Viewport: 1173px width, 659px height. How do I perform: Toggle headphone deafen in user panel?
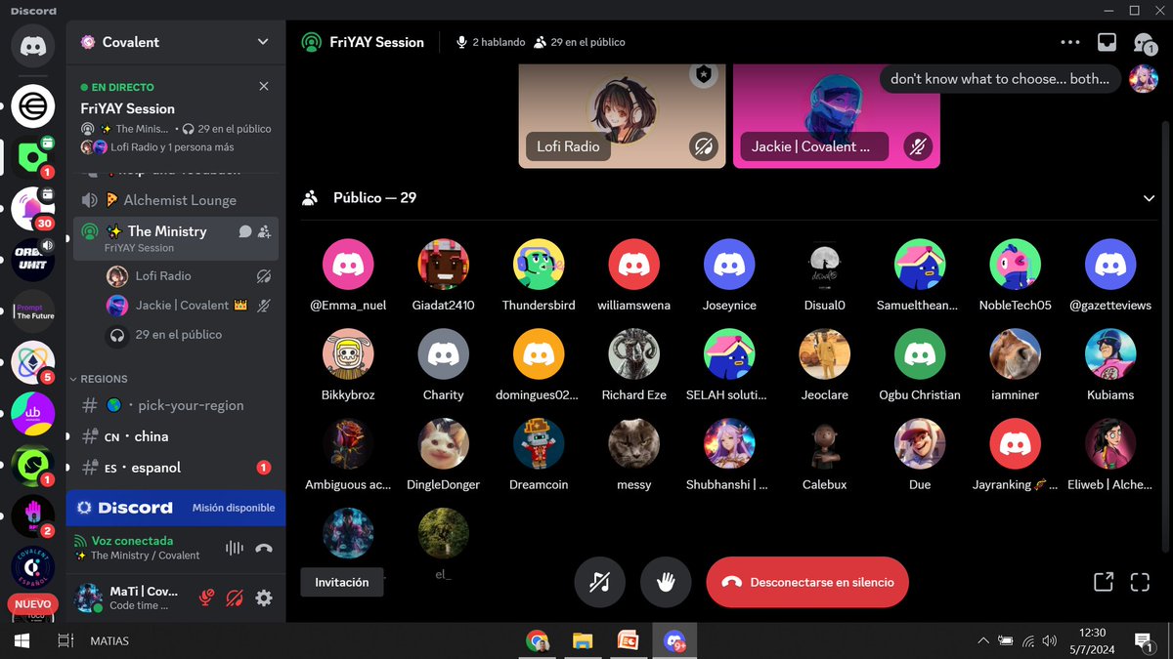pos(235,597)
